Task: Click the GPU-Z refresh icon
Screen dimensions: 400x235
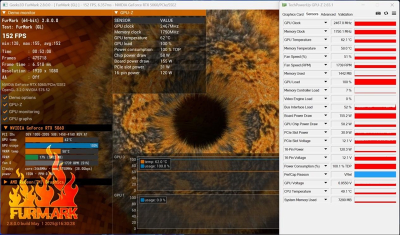Action: click(x=386, y=13)
